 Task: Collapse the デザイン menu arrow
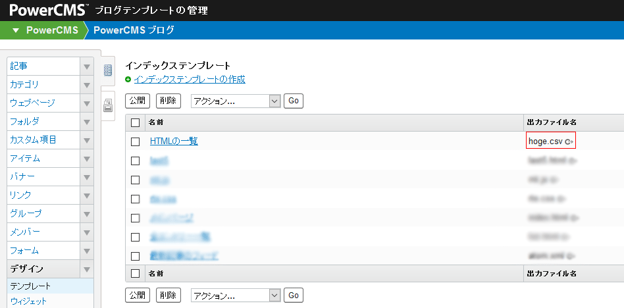[x=87, y=269]
